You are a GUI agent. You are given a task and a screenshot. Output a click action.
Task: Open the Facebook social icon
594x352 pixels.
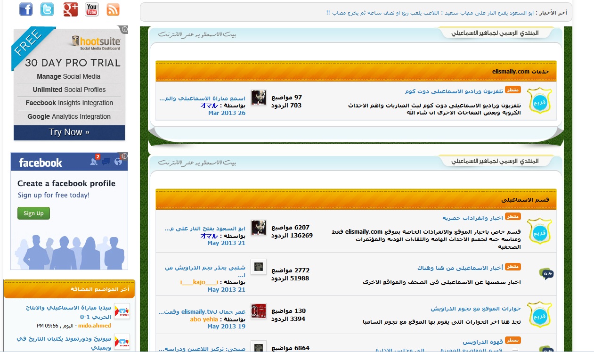(25, 9)
